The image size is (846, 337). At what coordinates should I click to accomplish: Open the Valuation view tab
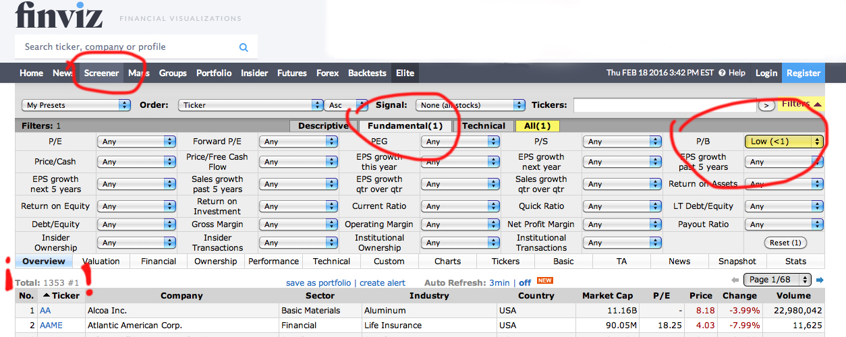pos(101,262)
